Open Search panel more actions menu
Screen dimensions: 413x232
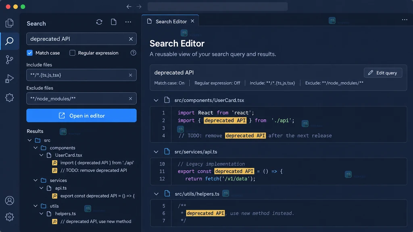tap(128, 22)
